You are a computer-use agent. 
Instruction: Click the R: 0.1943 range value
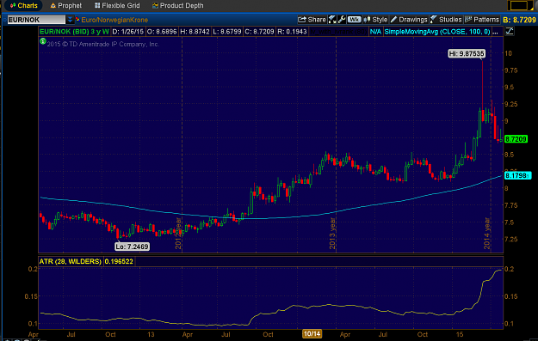click(292, 32)
